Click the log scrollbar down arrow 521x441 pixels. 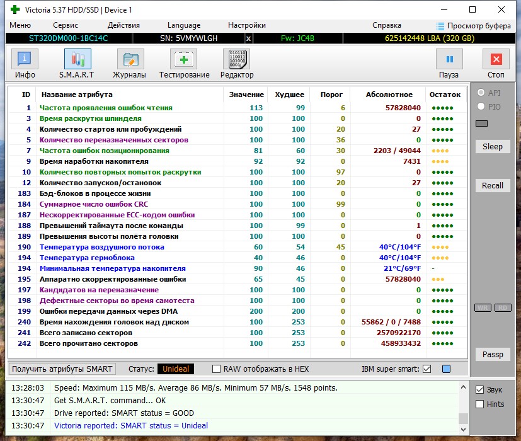click(464, 430)
